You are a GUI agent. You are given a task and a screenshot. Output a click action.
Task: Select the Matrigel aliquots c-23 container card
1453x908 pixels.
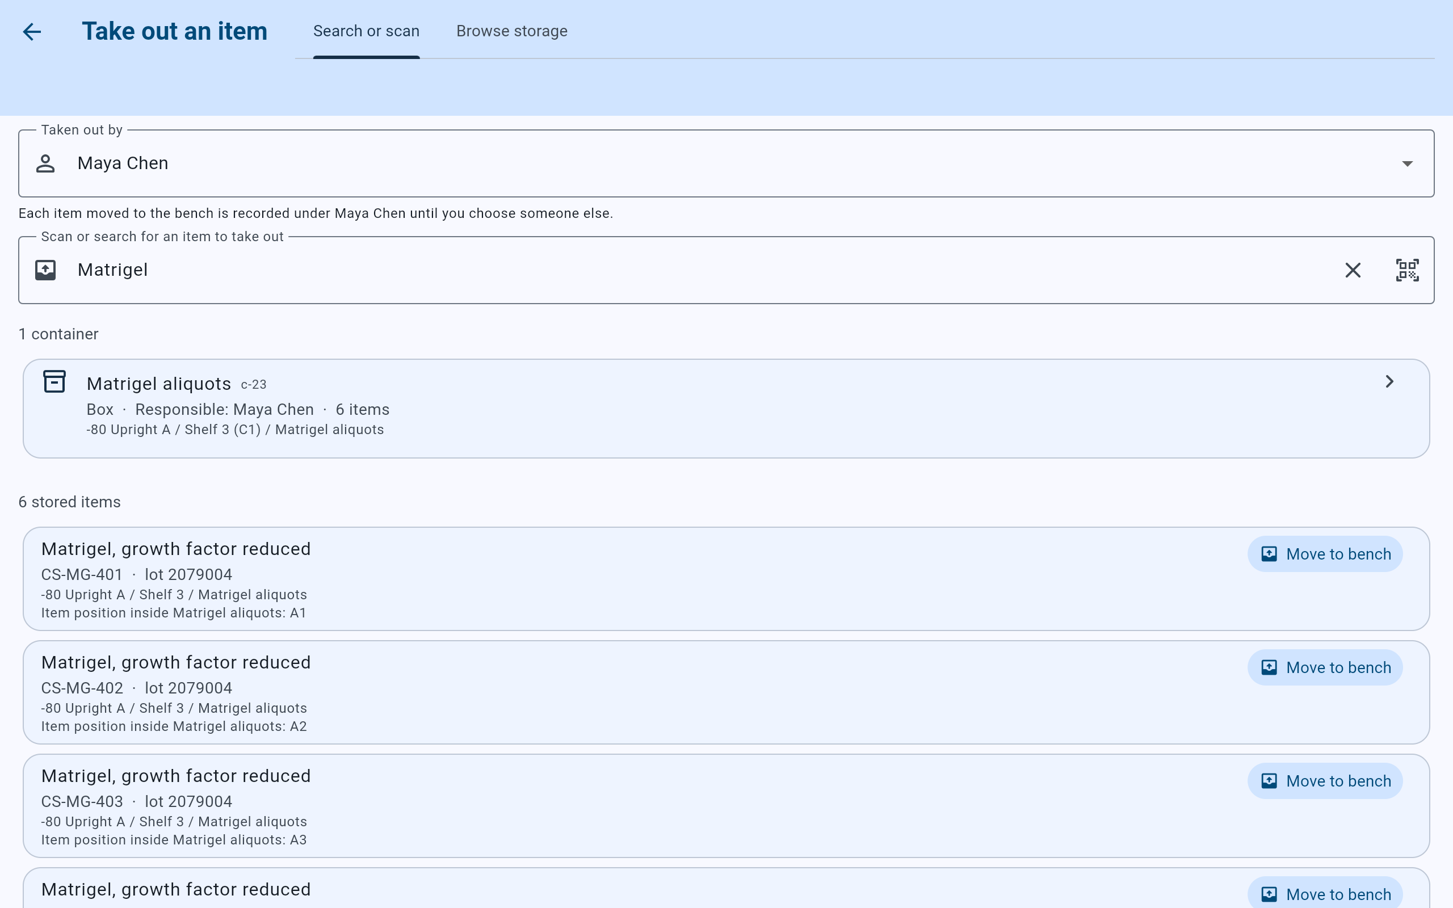click(x=726, y=409)
